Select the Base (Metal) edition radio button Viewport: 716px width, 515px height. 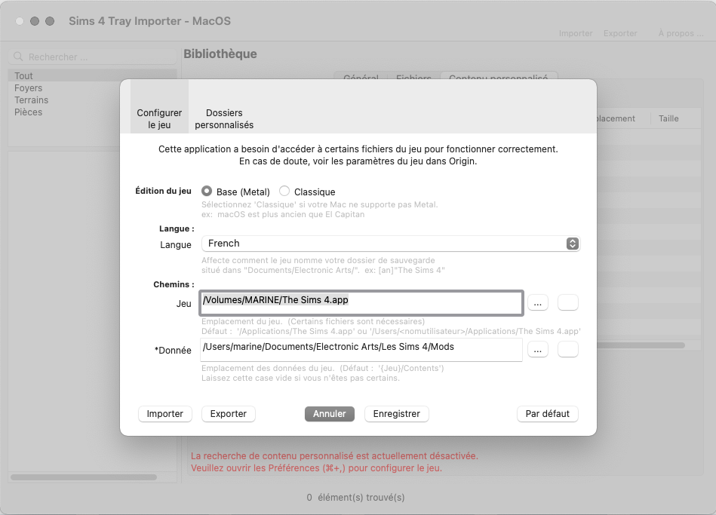point(207,191)
